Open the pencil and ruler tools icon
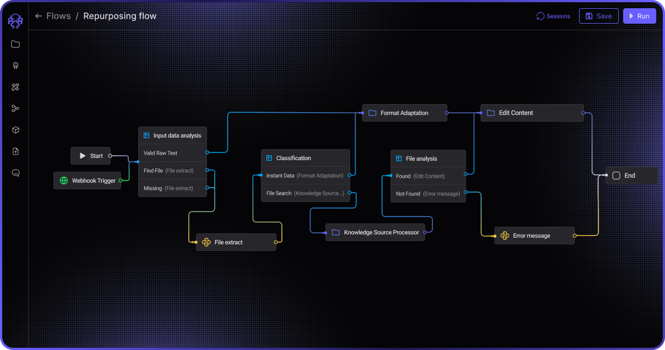This screenshot has height=350, width=665. (x=15, y=87)
